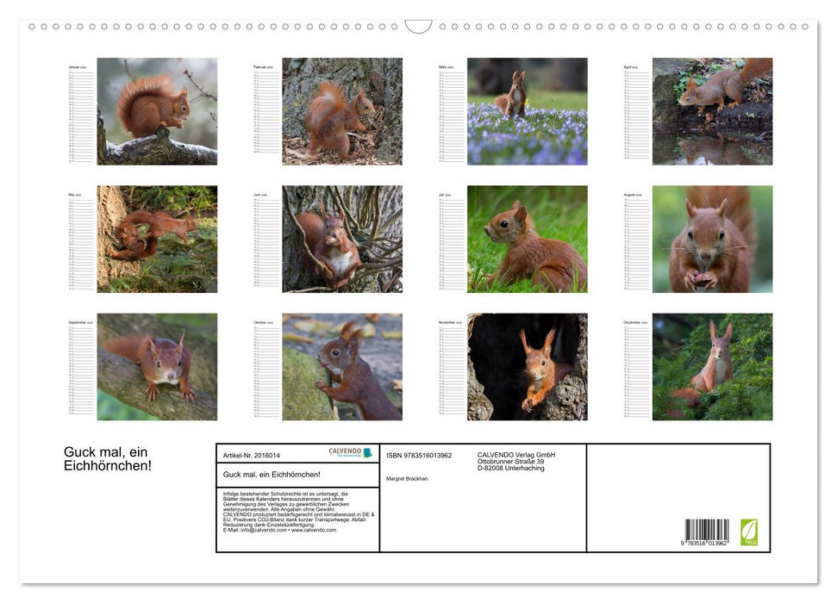Screen dimensions: 837x603
Task: Click the January squirrel photo thumbnail
Action: [156, 112]
